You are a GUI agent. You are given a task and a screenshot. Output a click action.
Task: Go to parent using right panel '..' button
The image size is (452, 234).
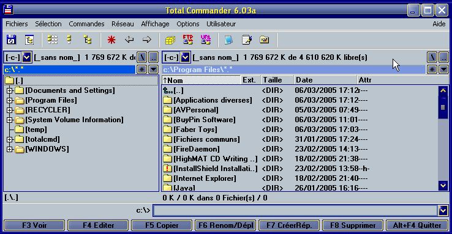(x=443, y=57)
